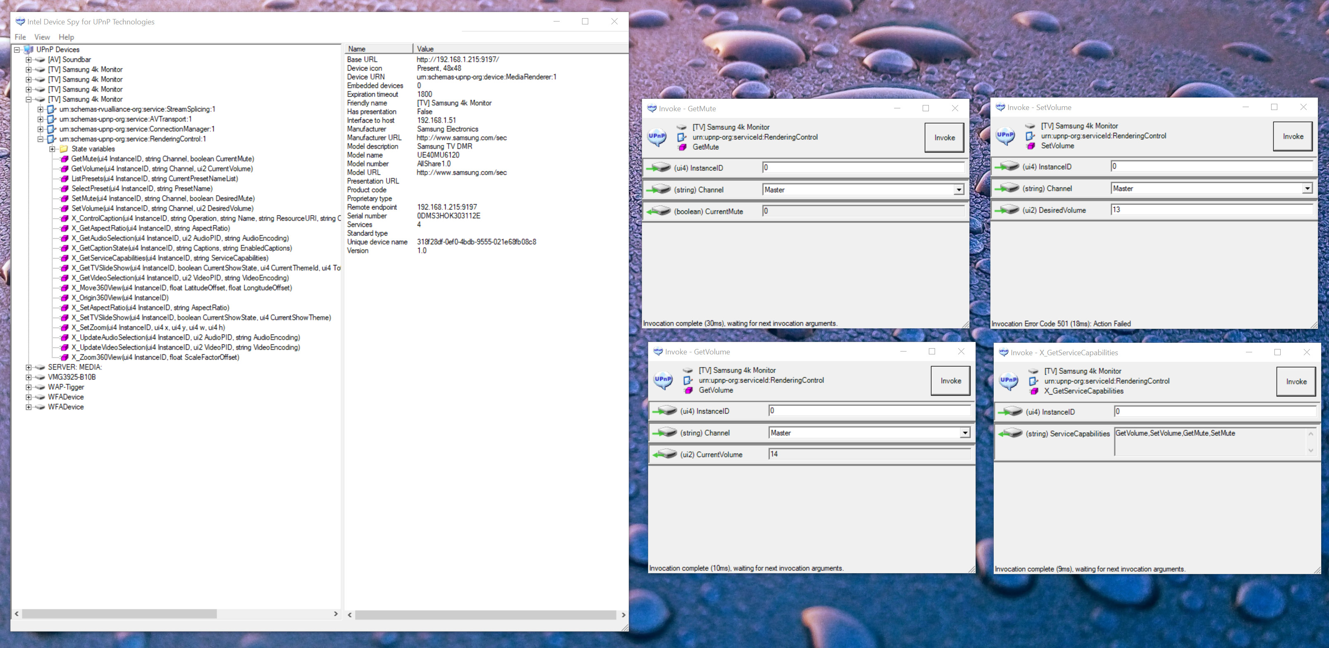Click the GetMute action icon in tree

[64, 159]
